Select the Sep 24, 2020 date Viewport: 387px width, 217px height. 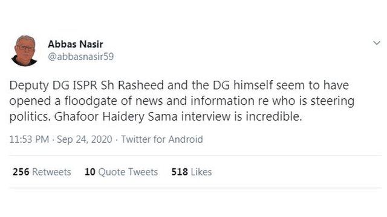pos(85,139)
